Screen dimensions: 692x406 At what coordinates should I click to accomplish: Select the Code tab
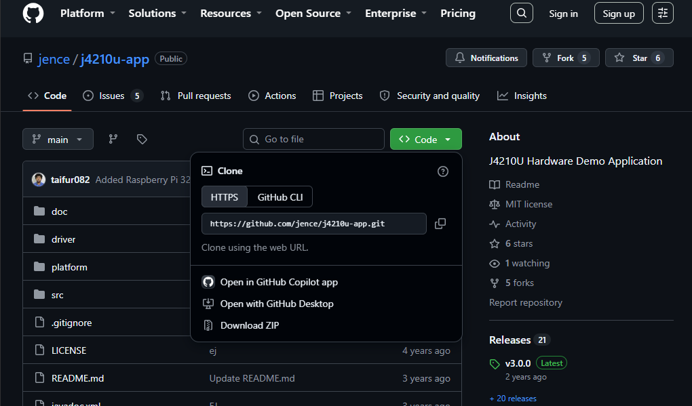click(x=47, y=96)
